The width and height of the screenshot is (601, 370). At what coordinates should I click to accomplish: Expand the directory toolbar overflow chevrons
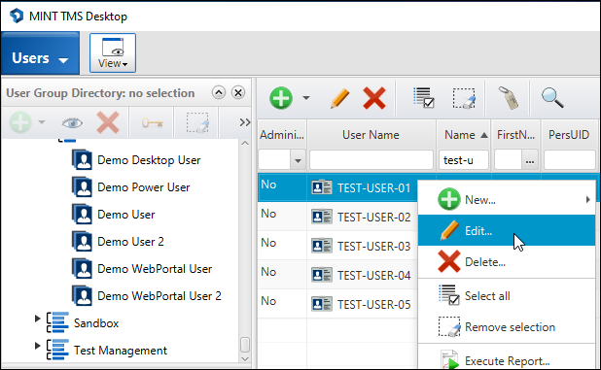(x=244, y=122)
